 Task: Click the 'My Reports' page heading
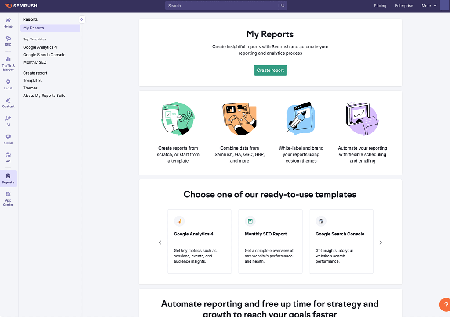coord(270,34)
